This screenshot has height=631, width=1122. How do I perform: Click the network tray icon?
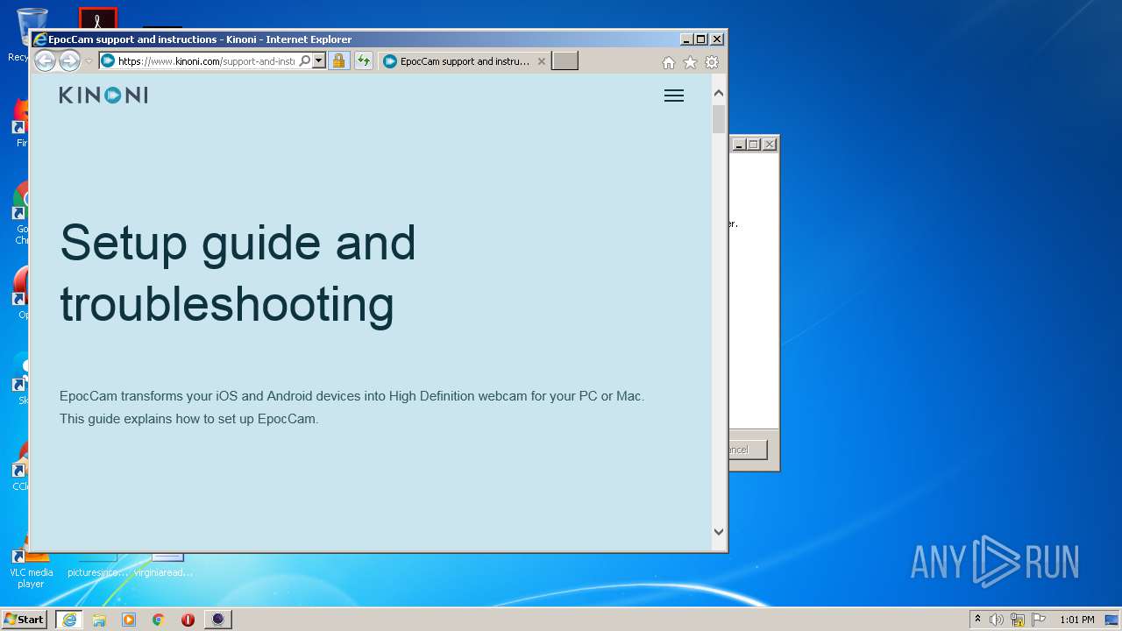(1018, 620)
